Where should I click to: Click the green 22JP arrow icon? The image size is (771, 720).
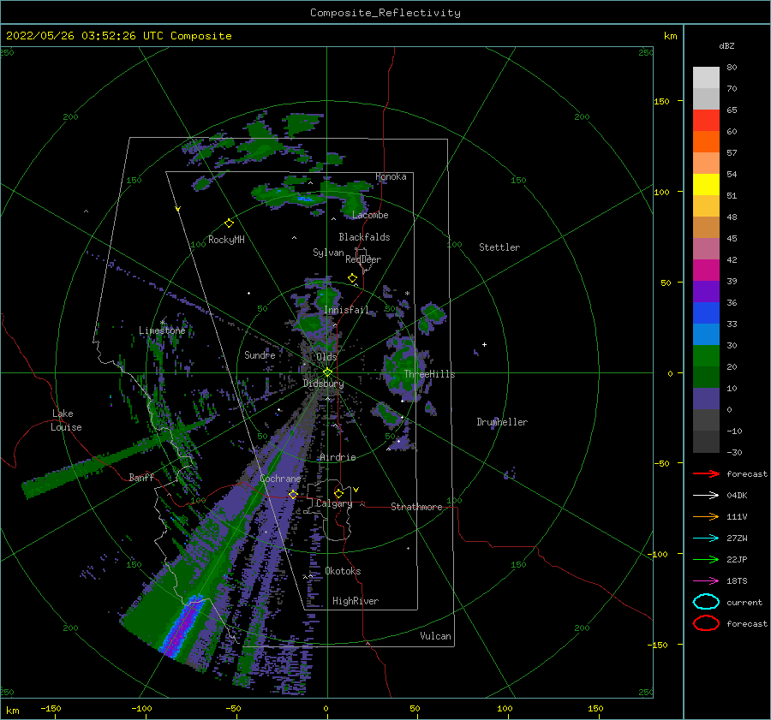coord(706,559)
